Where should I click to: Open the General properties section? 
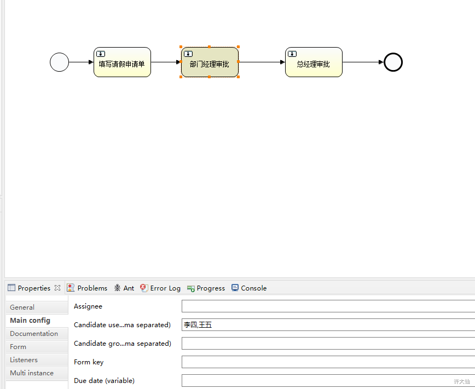coord(37,307)
